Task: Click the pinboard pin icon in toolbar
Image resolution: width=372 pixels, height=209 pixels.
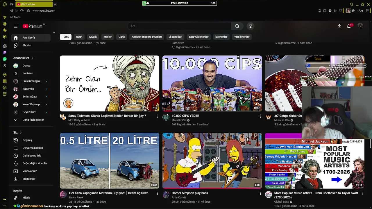Action: pos(319,11)
